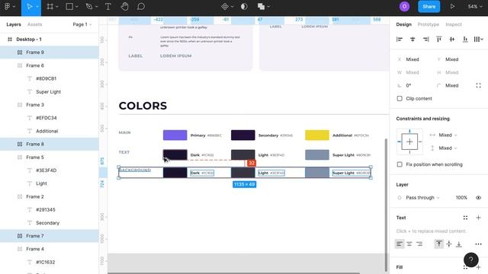488x274 pixels.
Task: Click the Share button
Action: [x=429, y=7]
